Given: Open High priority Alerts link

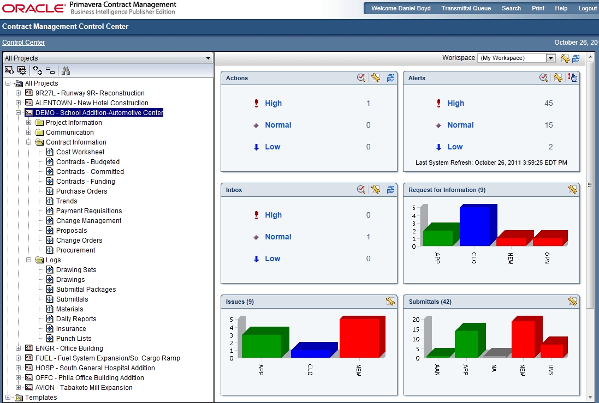Looking at the screenshot, I should [455, 103].
